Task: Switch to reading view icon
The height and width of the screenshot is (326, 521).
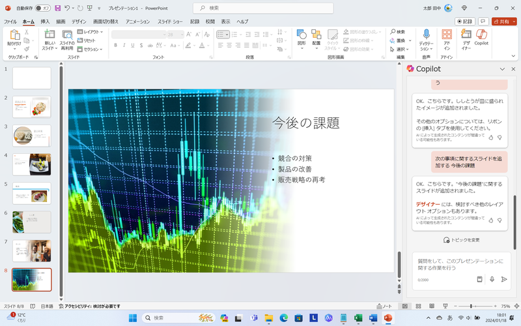Action: click(432, 306)
